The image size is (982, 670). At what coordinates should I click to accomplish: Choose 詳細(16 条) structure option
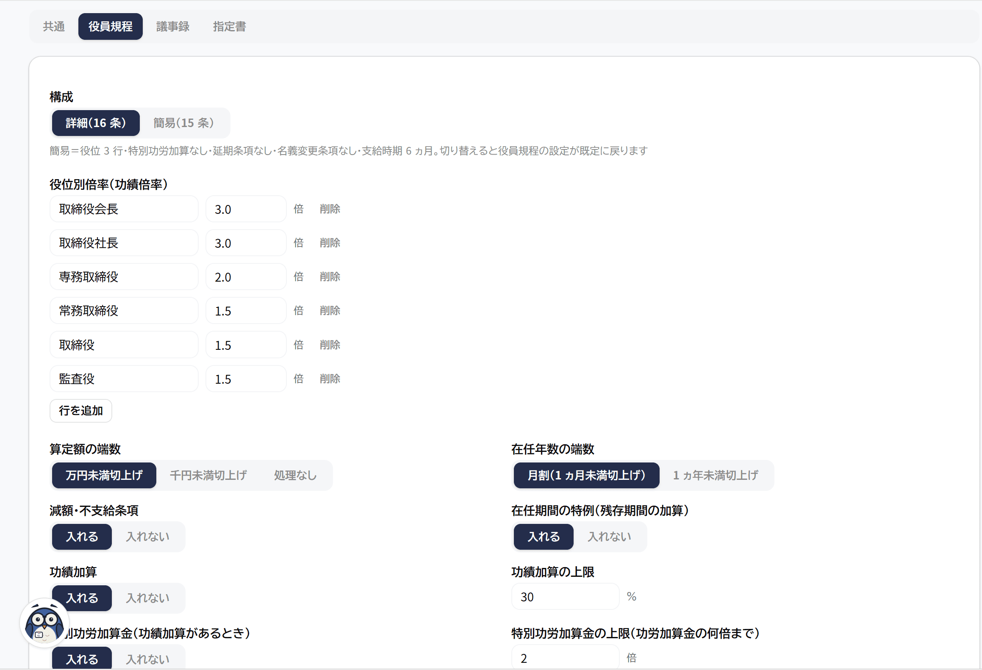[x=96, y=123]
